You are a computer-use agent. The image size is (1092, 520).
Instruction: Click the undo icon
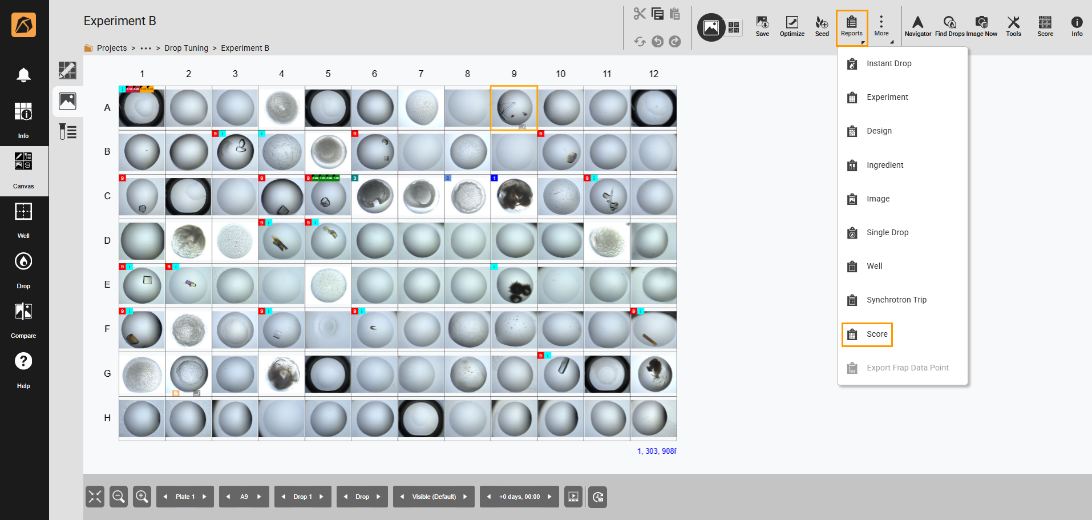coord(657,42)
